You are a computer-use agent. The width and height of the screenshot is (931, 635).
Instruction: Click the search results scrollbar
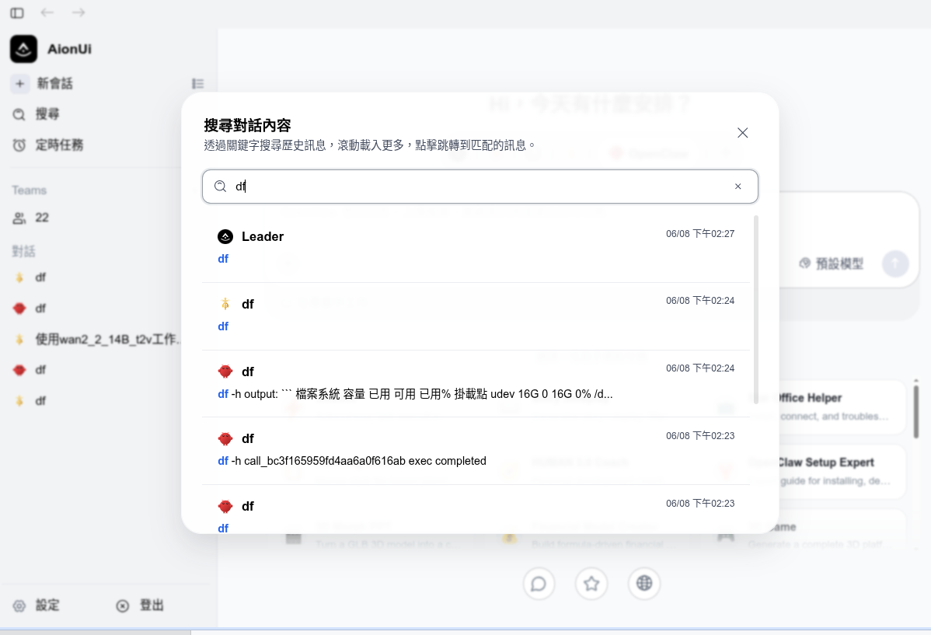(x=756, y=309)
